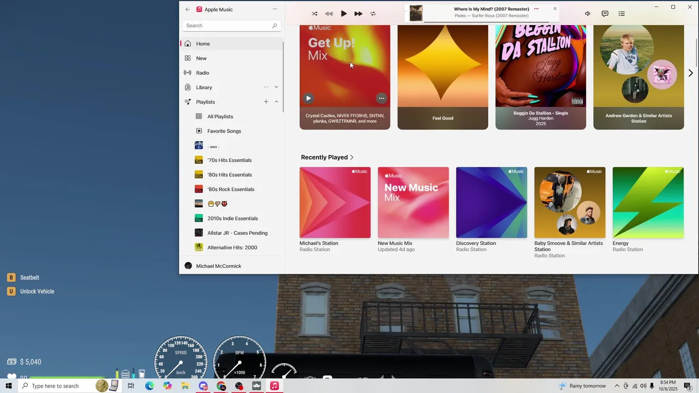699x393 pixels.
Task: Open Get Up! Mix more options
Action: [381, 98]
